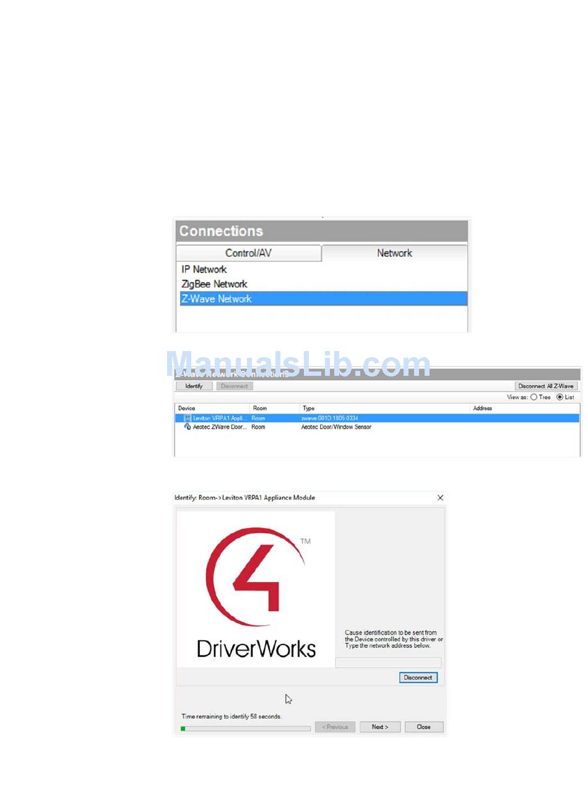Click Disconnect in the Identify dialog
Image resolution: width=588 pixels, height=795 pixels.
click(x=418, y=677)
